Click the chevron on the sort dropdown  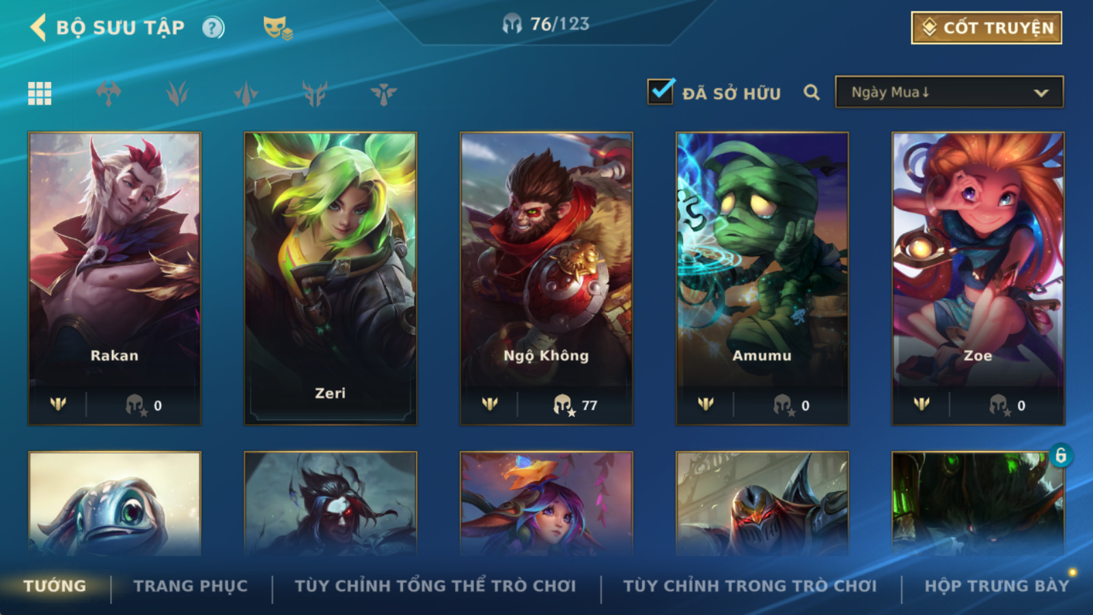(x=1041, y=93)
